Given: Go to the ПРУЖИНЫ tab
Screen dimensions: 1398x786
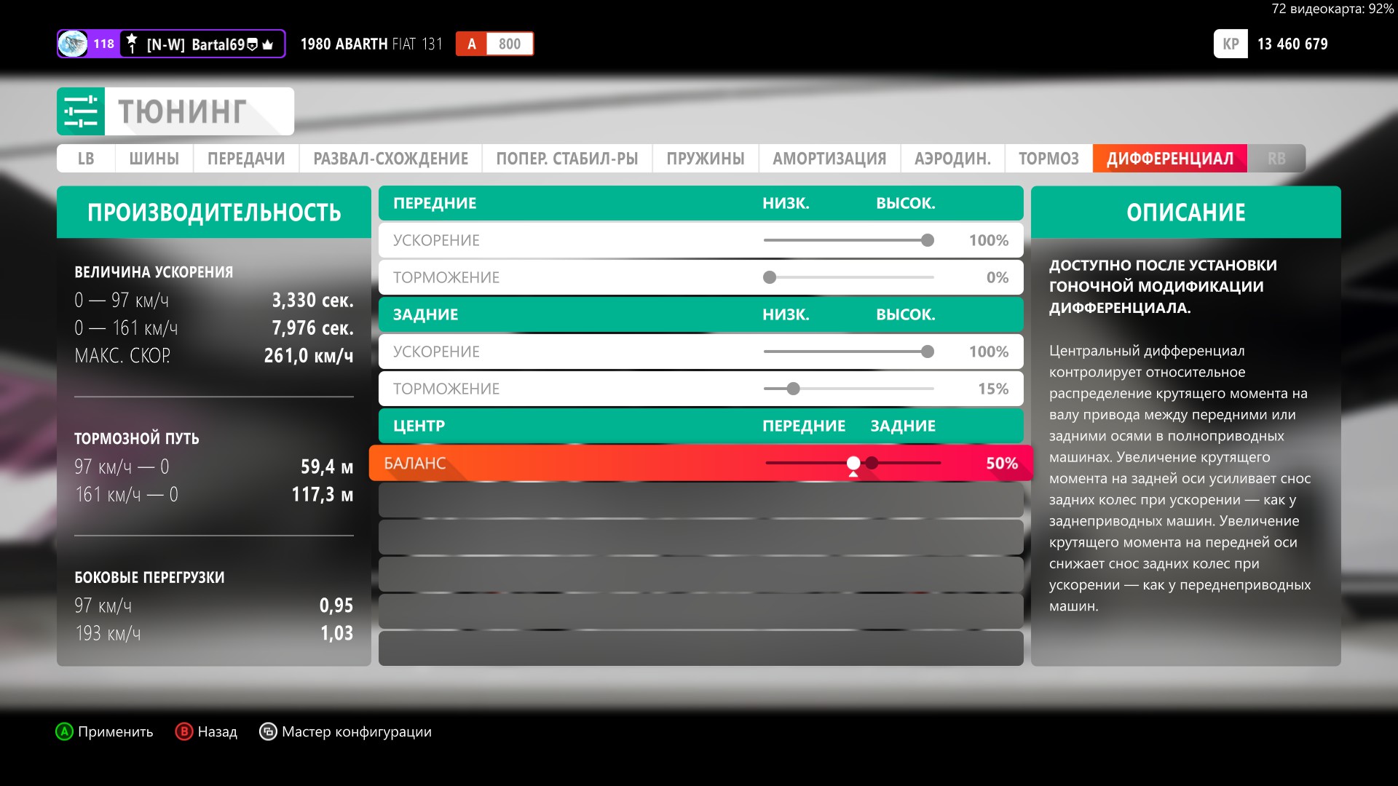Looking at the screenshot, I should click(705, 159).
